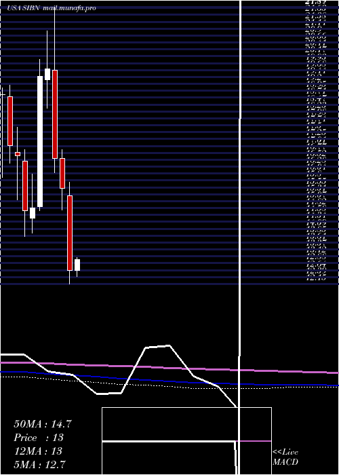Screen dimensions: 339x475
Task: Click the last small white candlestick
Action: [x=77, y=265]
